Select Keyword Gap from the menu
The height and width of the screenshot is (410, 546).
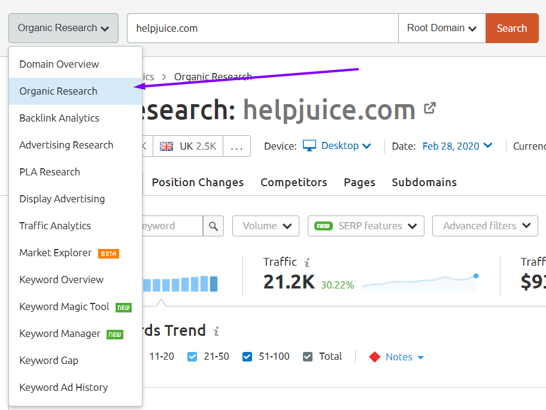click(75, 360)
